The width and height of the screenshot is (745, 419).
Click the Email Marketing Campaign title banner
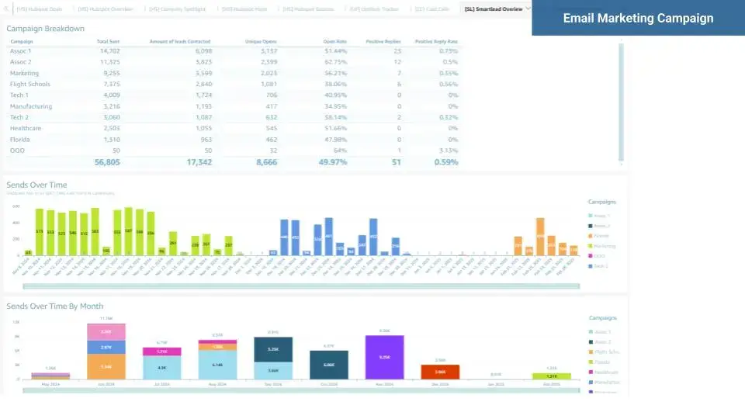(637, 18)
